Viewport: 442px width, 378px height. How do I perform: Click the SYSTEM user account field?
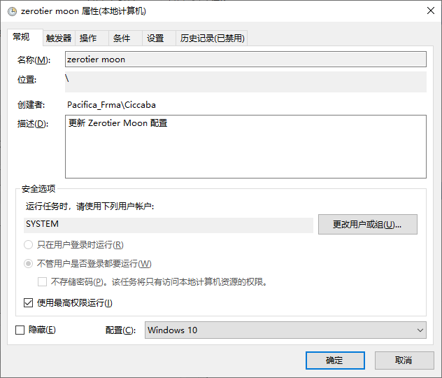coord(169,225)
